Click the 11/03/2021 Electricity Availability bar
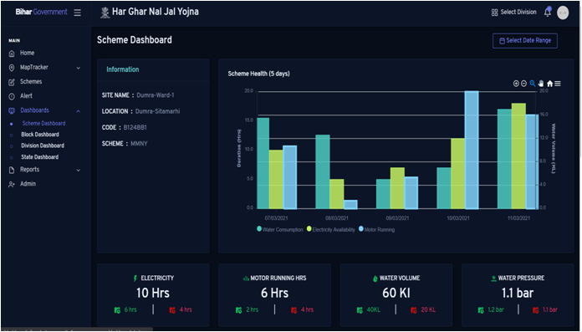 click(518, 156)
